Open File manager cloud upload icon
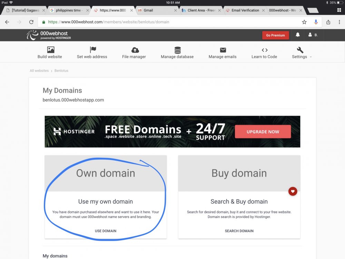The height and width of the screenshot is (259, 345). [x=135, y=50]
